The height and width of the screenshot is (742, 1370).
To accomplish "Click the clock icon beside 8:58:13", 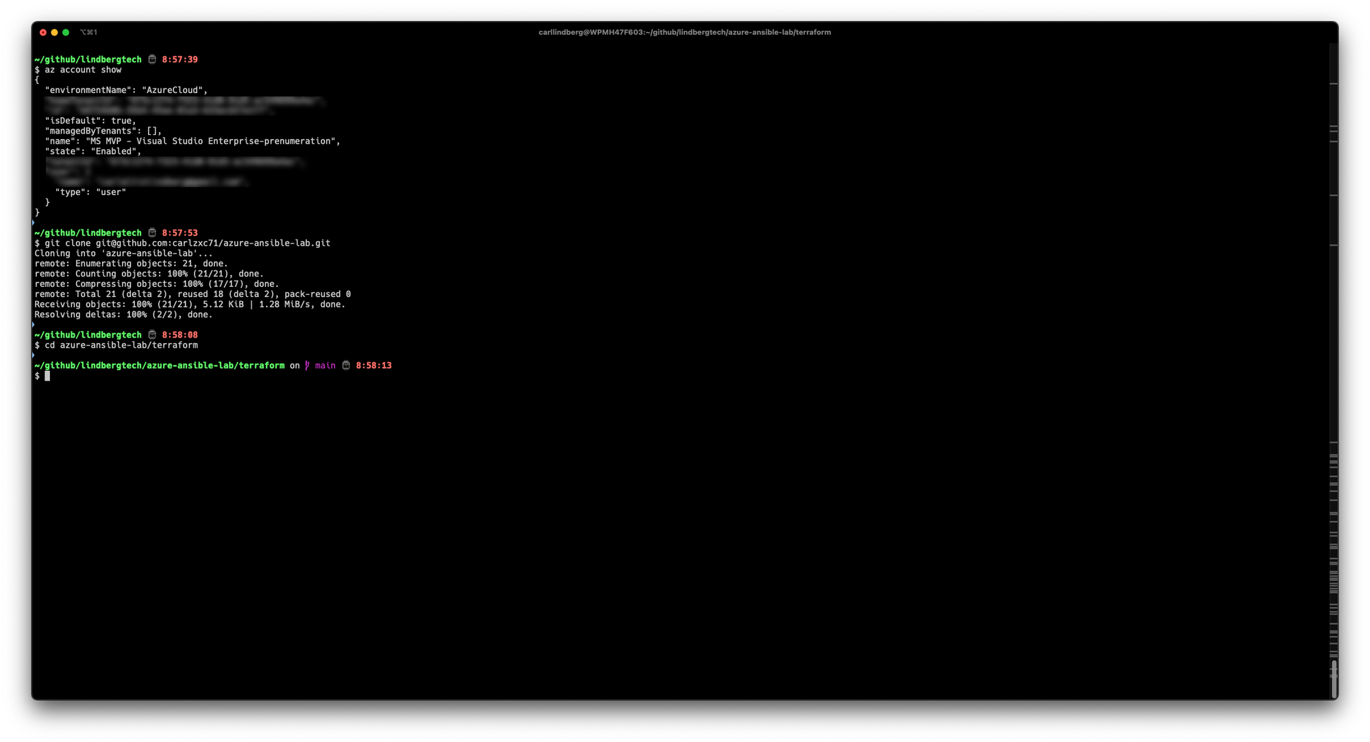I will 346,366.
